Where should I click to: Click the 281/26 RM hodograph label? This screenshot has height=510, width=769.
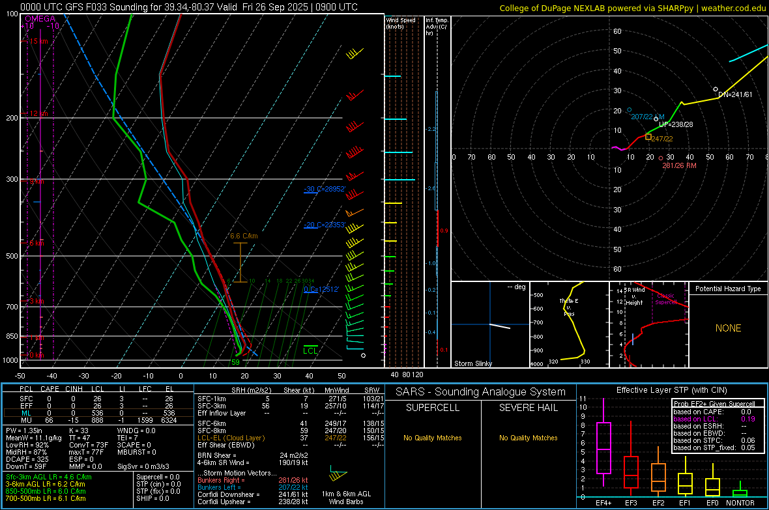(x=679, y=165)
